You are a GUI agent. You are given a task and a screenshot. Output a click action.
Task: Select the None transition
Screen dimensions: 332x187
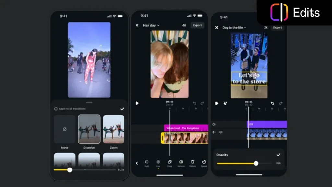pos(65,129)
